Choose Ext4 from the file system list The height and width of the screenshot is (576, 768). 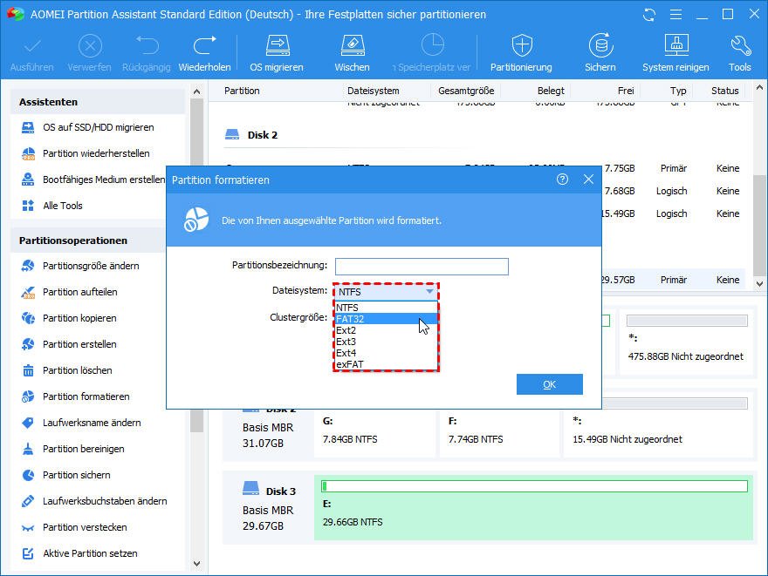coord(386,353)
